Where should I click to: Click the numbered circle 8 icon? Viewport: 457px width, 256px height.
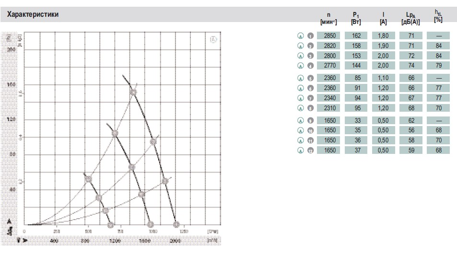[x=310, y=108]
